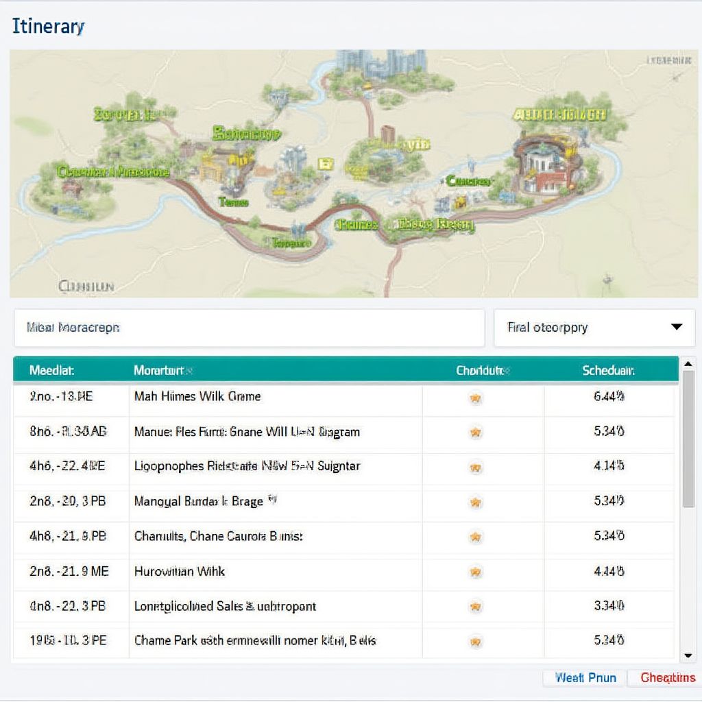Screen dimensions: 702x702
Task: Open the Fral oteorppry category dropdown
Action: pos(594,328)
